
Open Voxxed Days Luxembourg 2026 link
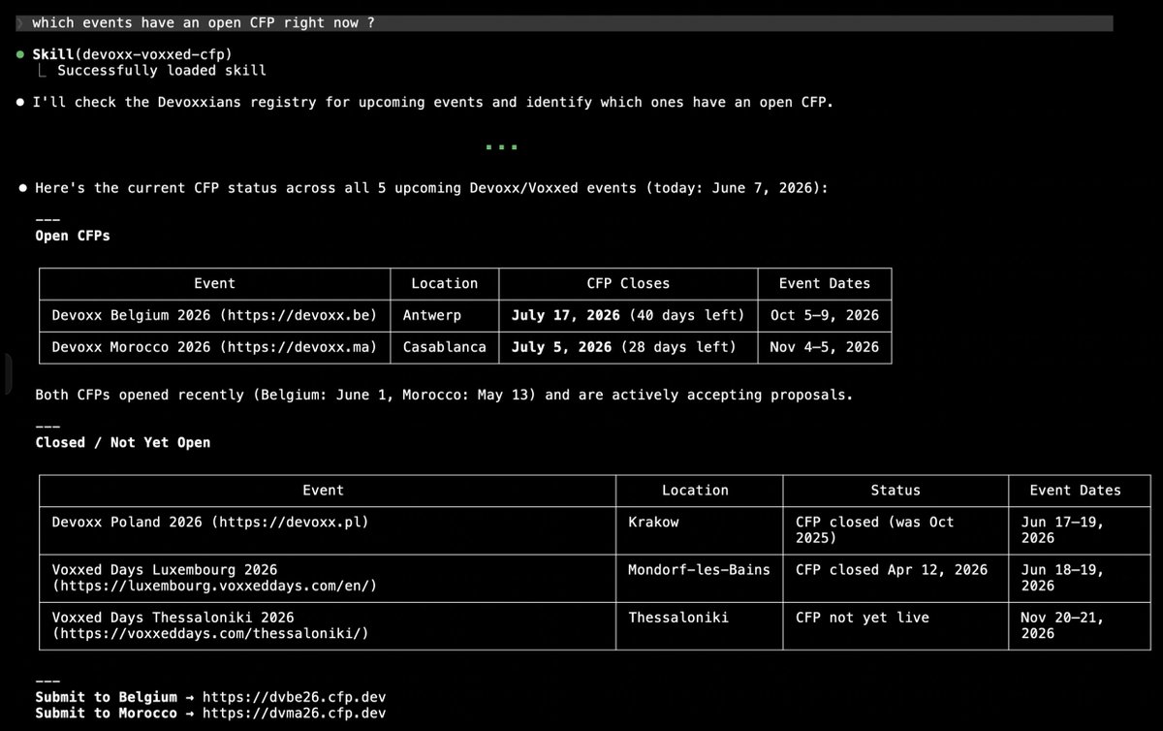[214, 586]
